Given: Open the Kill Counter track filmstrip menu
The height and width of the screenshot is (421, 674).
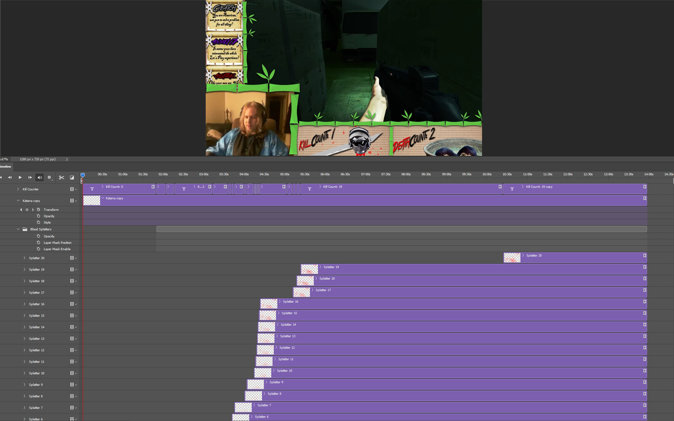Looking at the screenshot, I should point(73,189).
